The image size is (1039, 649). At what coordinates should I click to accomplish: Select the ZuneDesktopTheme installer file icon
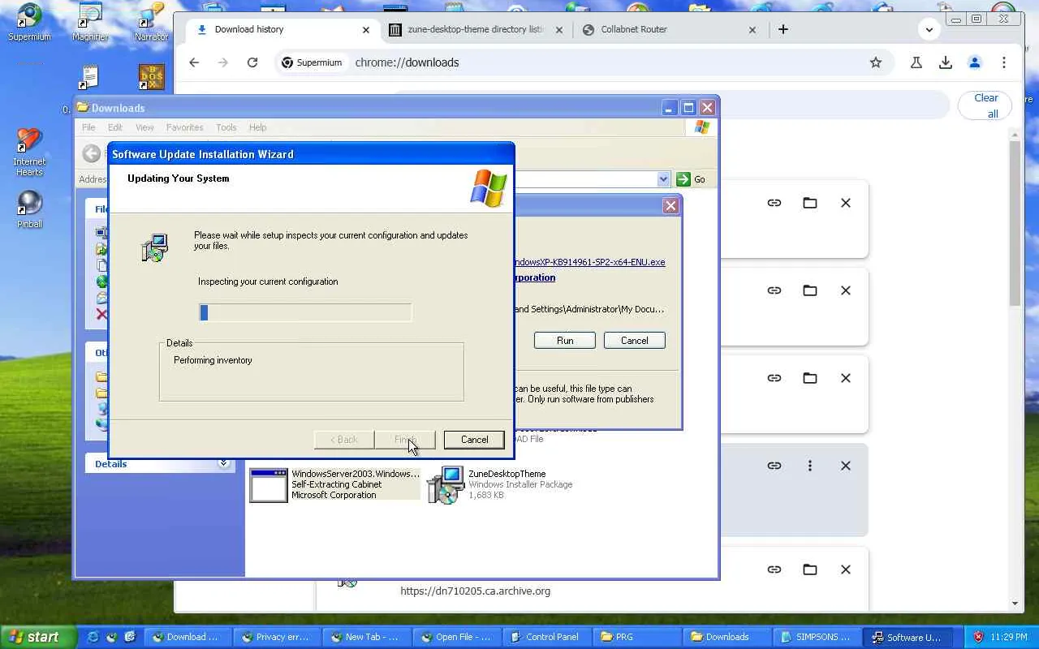(x=445, y=485)
